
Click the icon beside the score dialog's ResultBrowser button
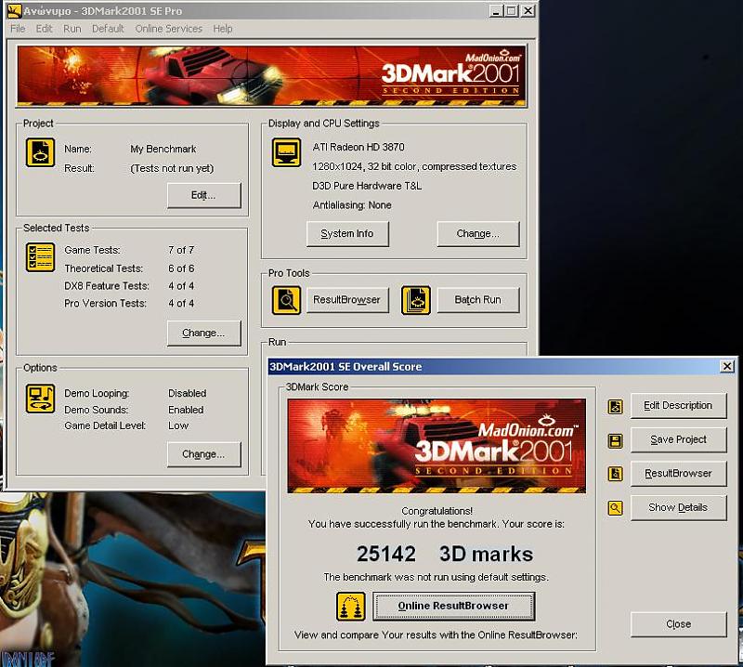tap(615, 474)
